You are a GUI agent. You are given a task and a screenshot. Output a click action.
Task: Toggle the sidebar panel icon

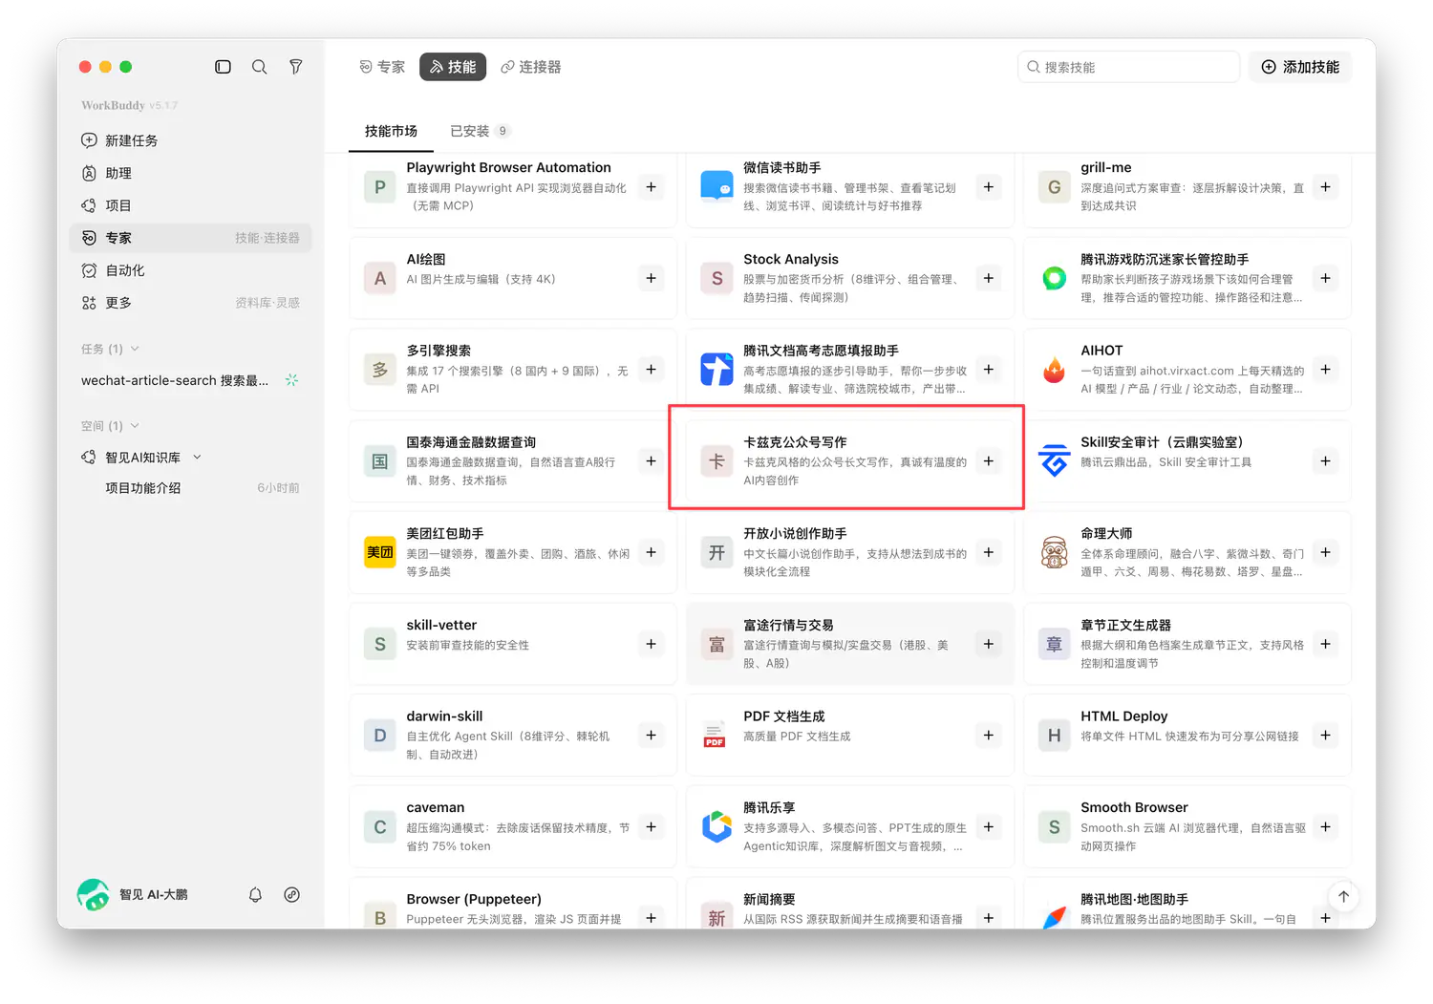(223, 67)
